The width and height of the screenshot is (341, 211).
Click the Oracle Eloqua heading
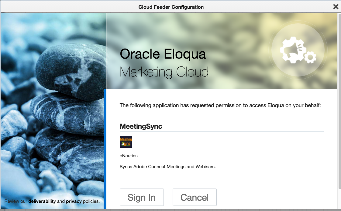(x=163, y=54)
